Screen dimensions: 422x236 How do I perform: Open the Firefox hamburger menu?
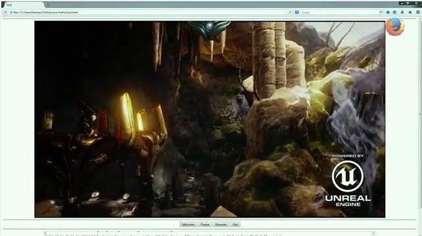point(418,12)
